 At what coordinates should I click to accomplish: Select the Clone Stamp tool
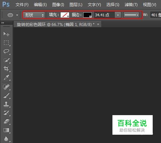(6, 104)
